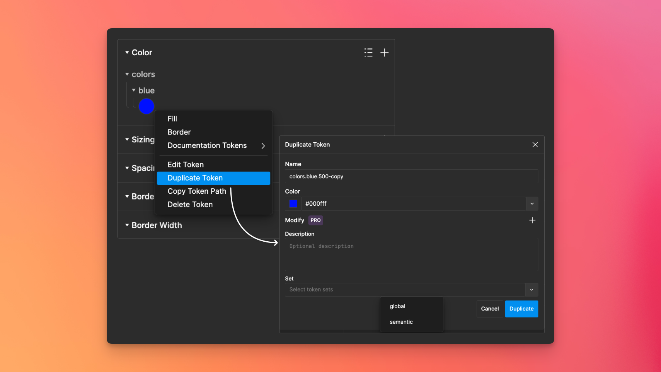The image size is (661, 372).
Task: Confirm with the Duplicate button
Action: click(521, 309)
